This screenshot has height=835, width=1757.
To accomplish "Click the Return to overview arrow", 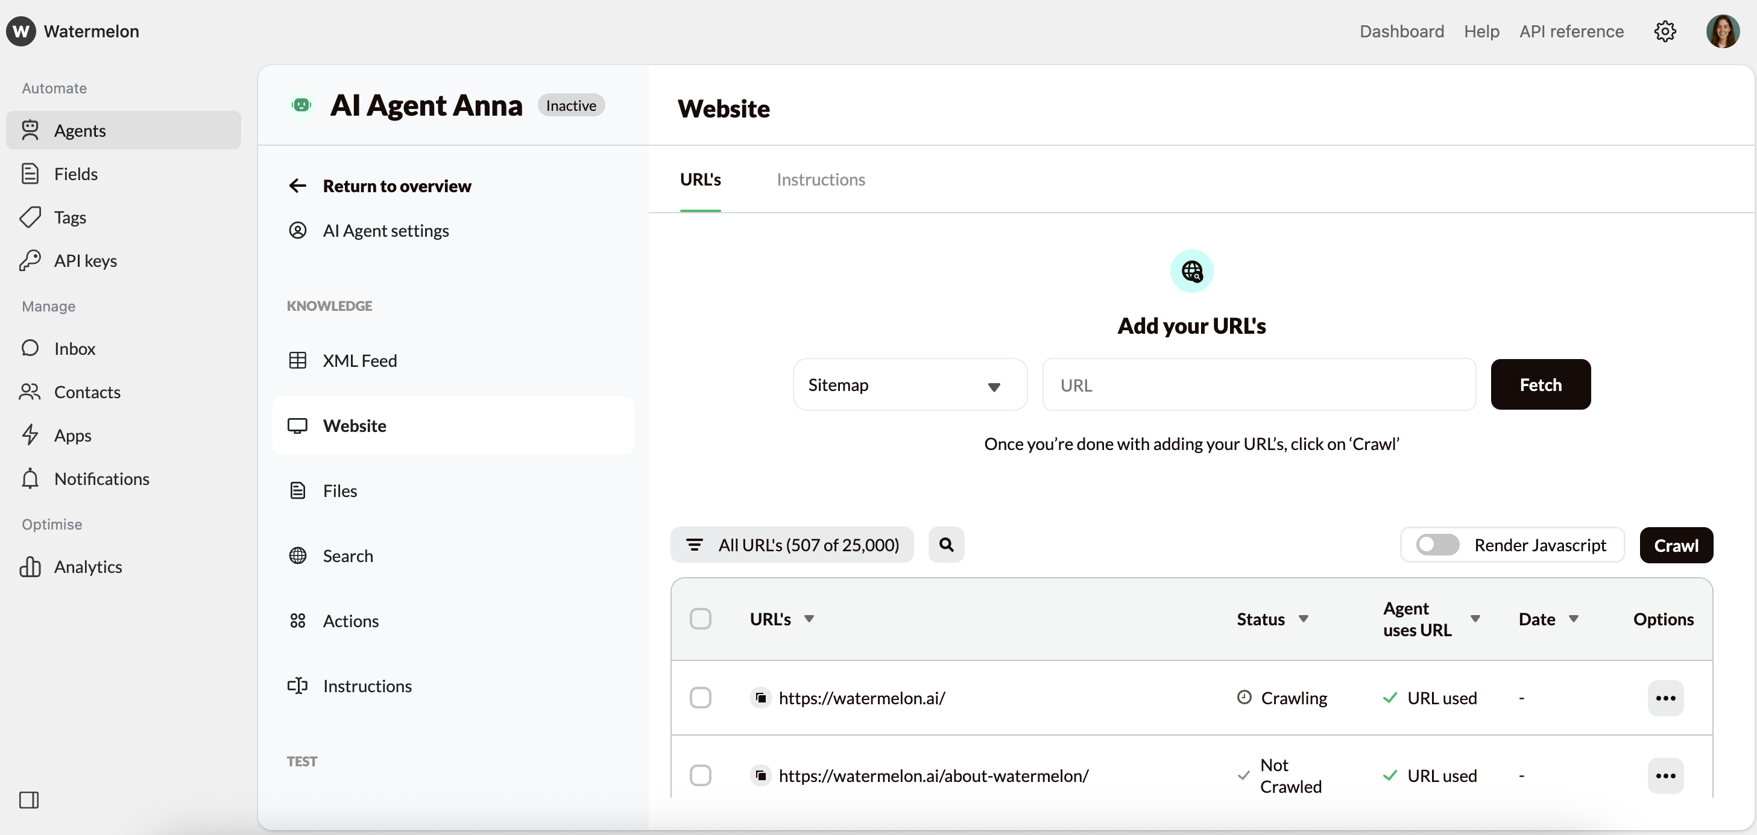I will pyautogui.click(x=297, y=186).
